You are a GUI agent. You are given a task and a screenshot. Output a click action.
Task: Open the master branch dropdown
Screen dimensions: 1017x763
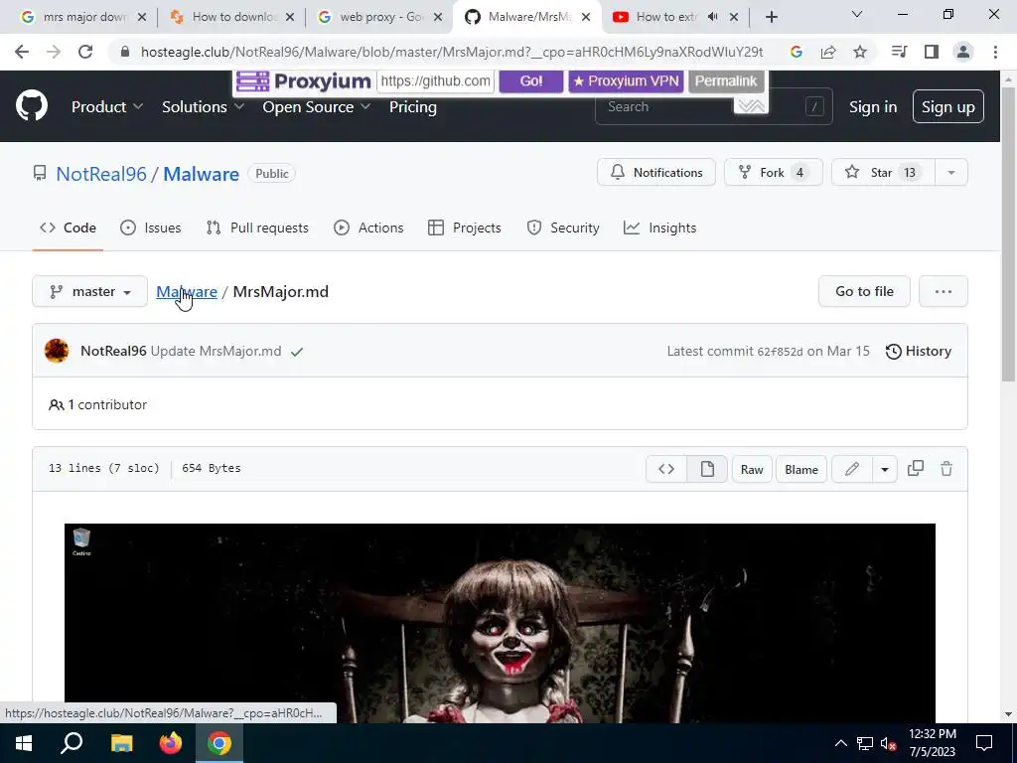90,292
